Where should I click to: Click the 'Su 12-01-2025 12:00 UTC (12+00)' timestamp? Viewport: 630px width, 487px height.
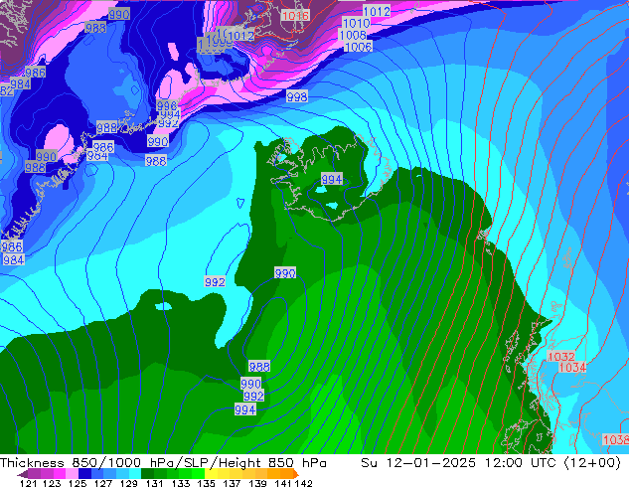point(491,463)
